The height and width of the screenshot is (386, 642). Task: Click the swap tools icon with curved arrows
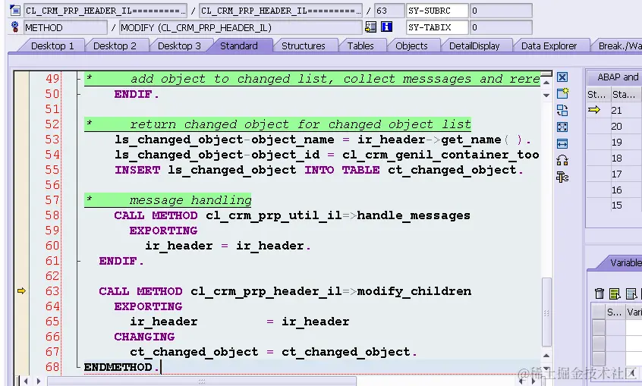pos(562,160)
